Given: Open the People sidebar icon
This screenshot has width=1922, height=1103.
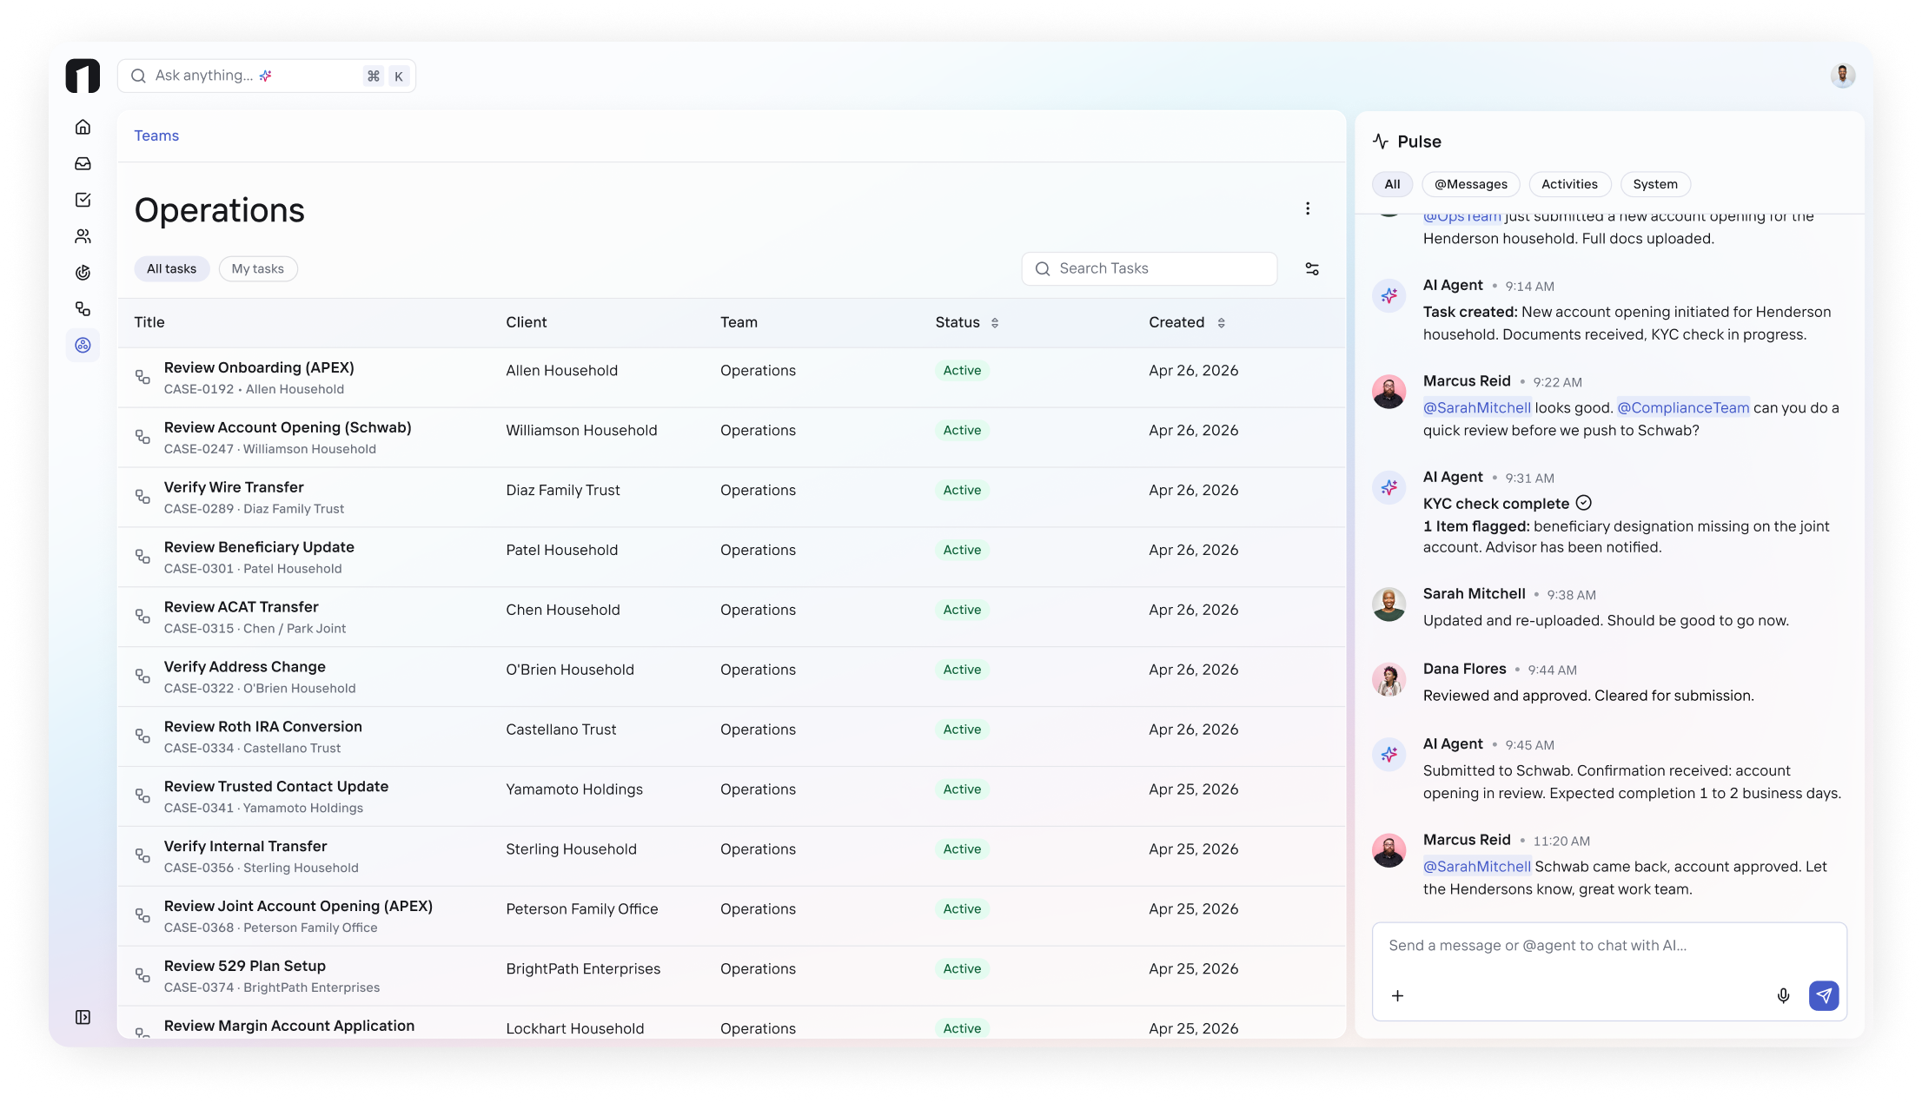Looking at the screenshot, I should (83, 236).
